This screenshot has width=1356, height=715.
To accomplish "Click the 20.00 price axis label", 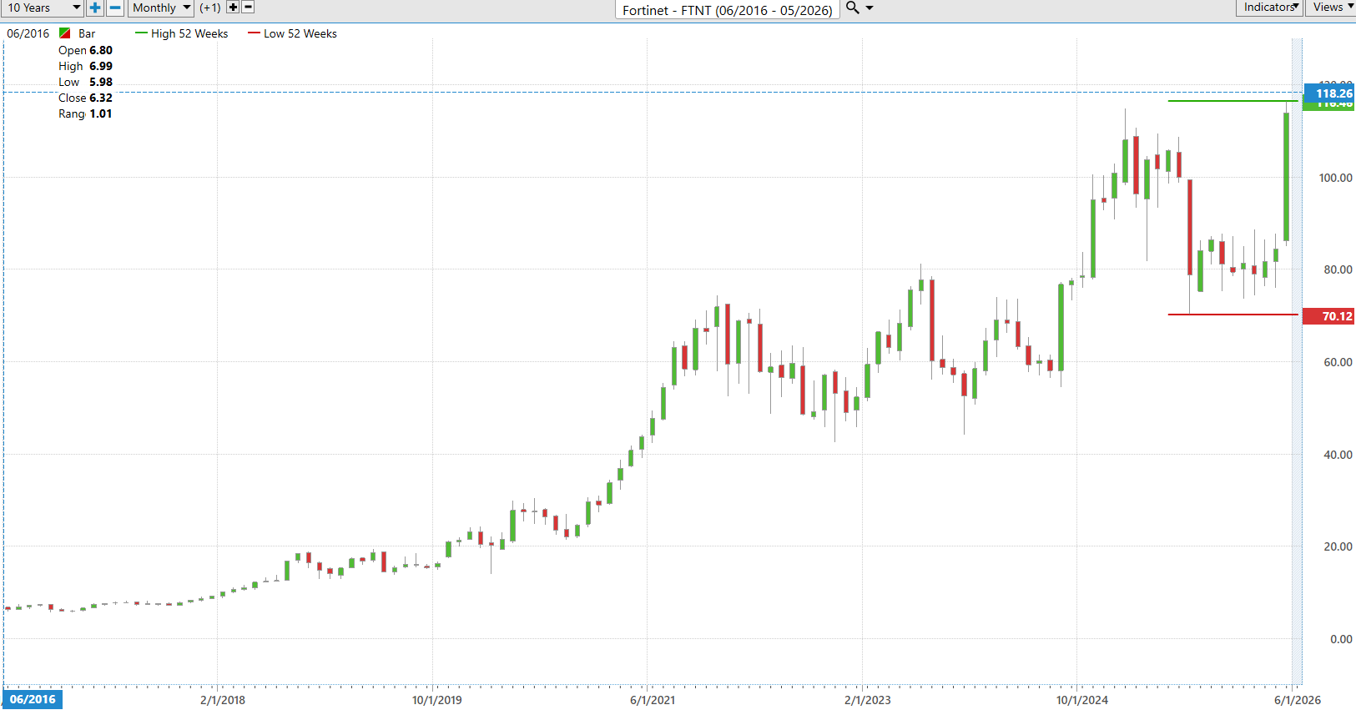I will tap(1338, 546).
